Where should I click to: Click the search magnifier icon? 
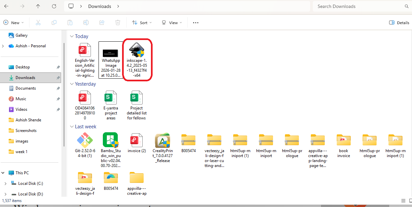[x=407, y=6]
